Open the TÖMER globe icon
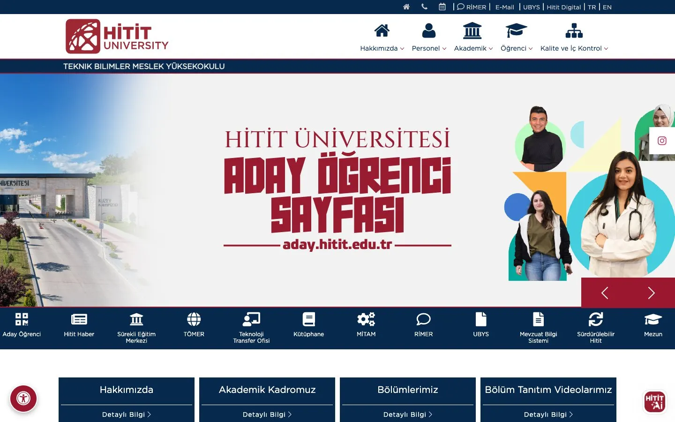Image resolution: width=675 pixels, height=422 pixels. [194, 319]
